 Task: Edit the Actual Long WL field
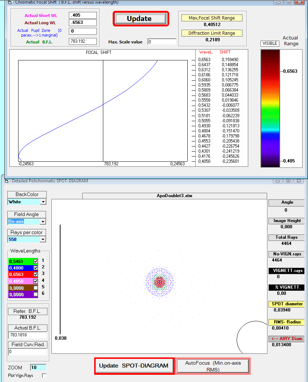click(x=83, y=22)
